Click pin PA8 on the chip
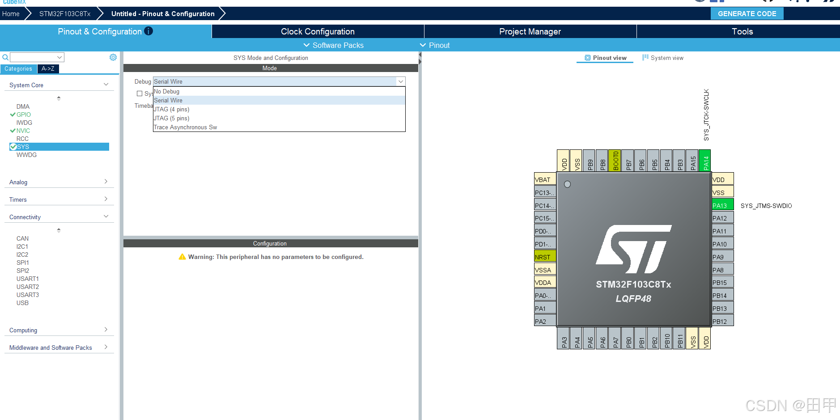Viewport: 840px width, 420px height. 723,269
